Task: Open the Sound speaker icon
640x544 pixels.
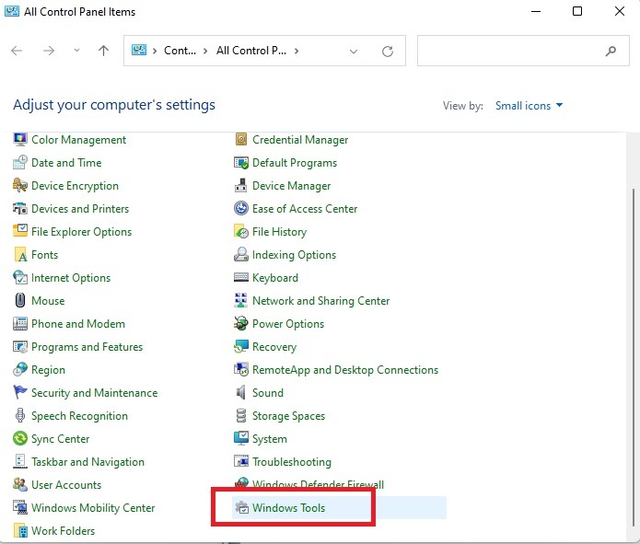Action: click(241, 393)
